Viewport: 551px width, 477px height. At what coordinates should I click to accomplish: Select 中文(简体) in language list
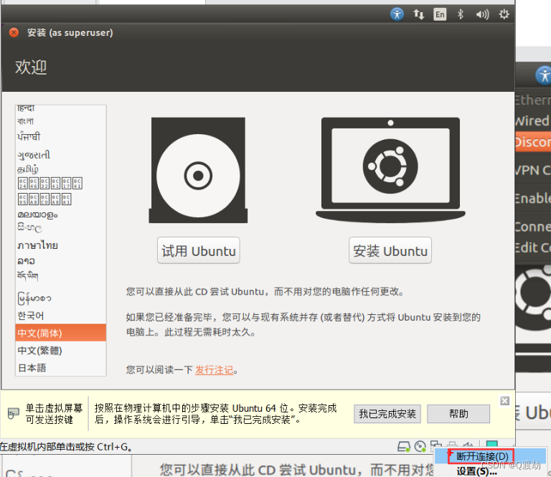61,333
